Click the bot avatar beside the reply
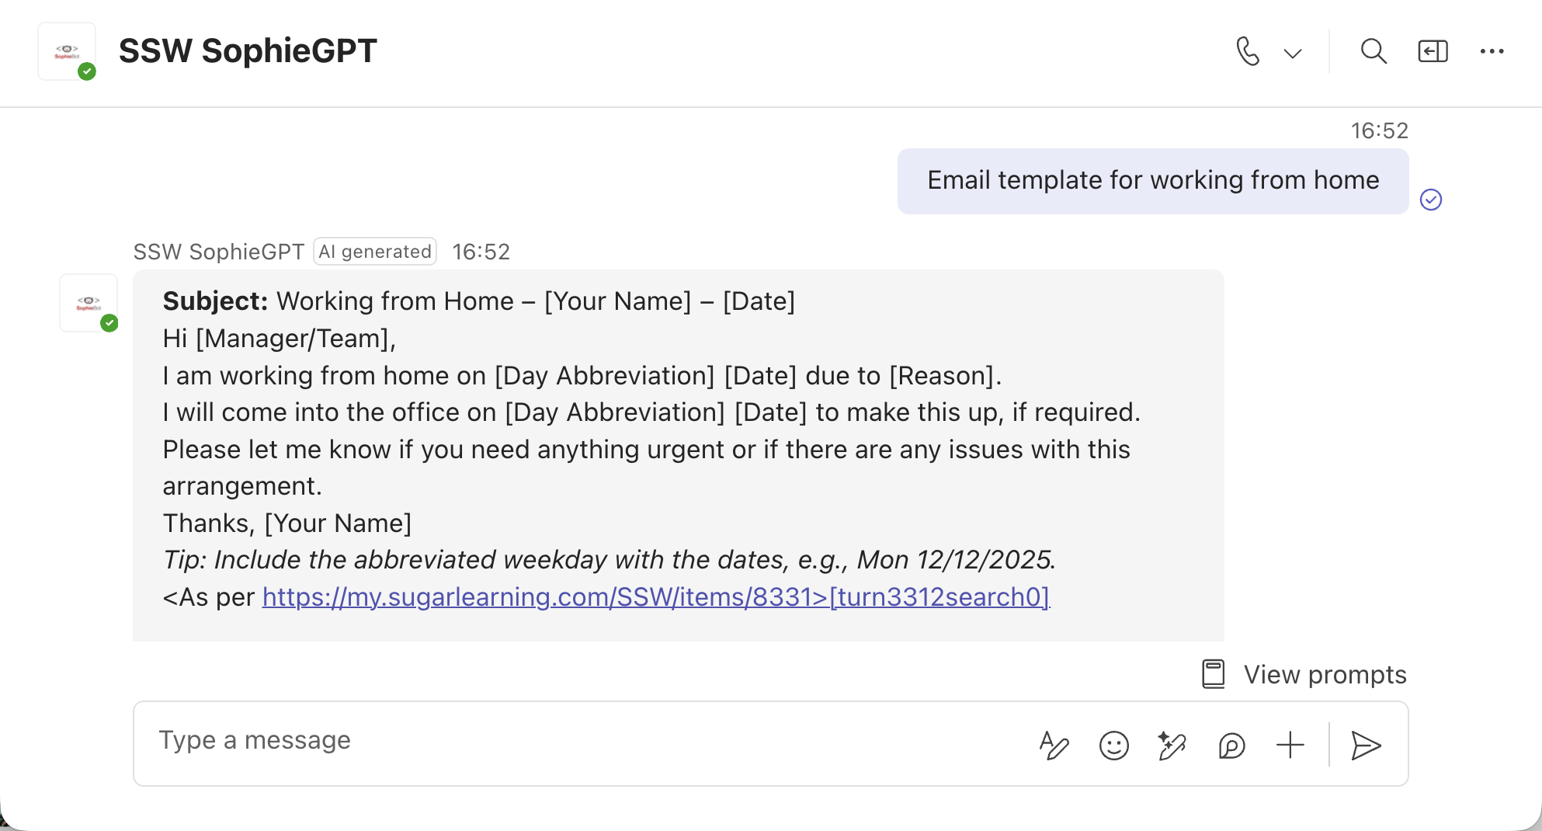The image size is (1542, 831). (x=89, y=303)
